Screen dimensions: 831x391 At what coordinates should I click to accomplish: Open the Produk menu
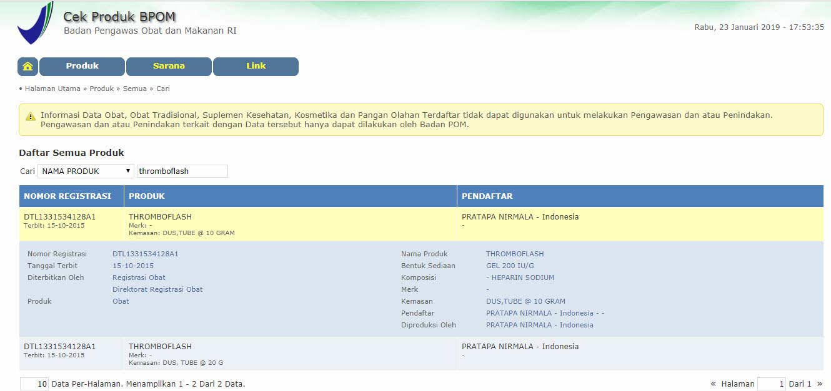pos(82,66)
